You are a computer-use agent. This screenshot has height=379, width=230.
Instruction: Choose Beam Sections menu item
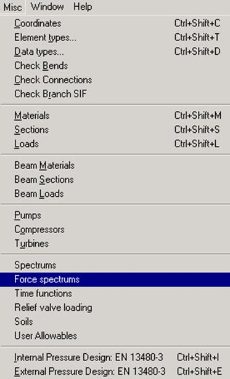pyautogui.click(x=115, y=180)
